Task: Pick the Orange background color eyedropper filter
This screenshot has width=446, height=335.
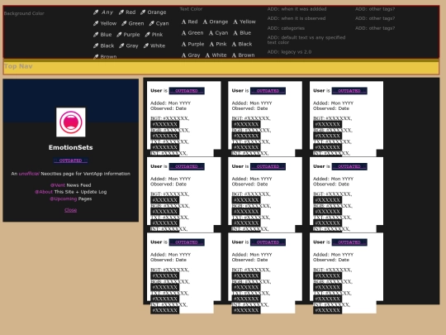Action: point(154,12)
